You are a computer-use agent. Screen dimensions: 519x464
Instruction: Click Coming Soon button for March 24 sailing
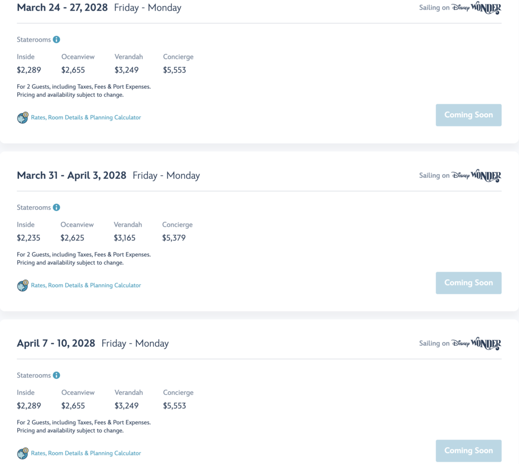tap(468, 115)
